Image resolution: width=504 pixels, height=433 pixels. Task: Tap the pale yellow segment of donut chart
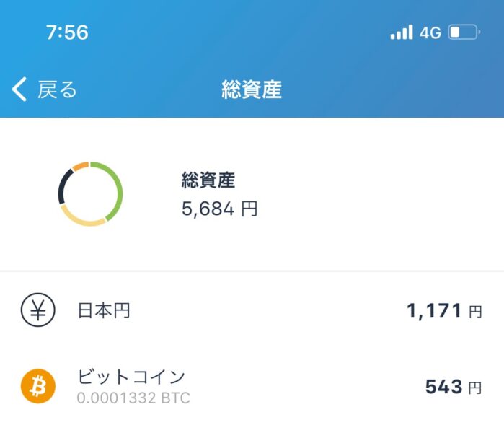tap(83, 218)
